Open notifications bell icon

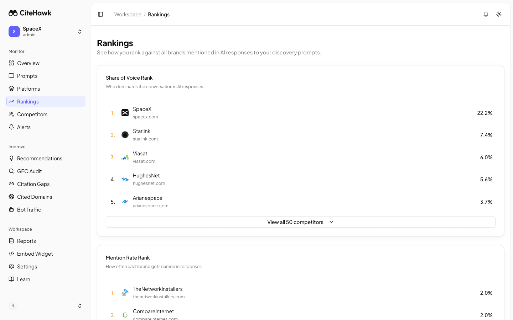(486, 14)
